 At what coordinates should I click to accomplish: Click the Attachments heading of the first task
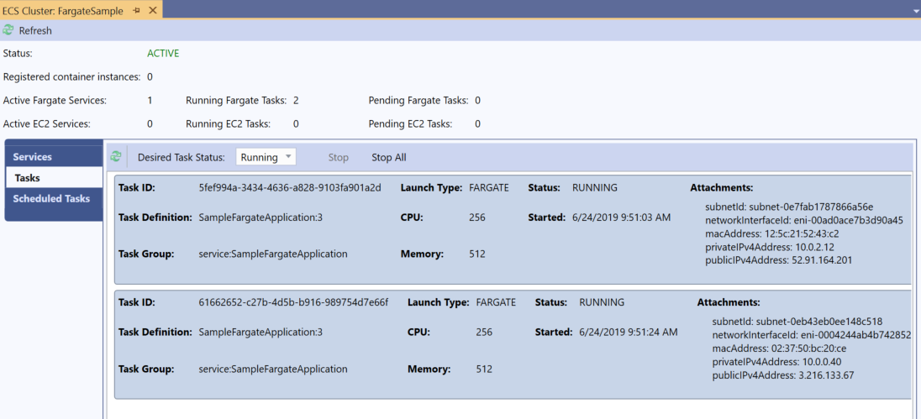click(721, 188)
